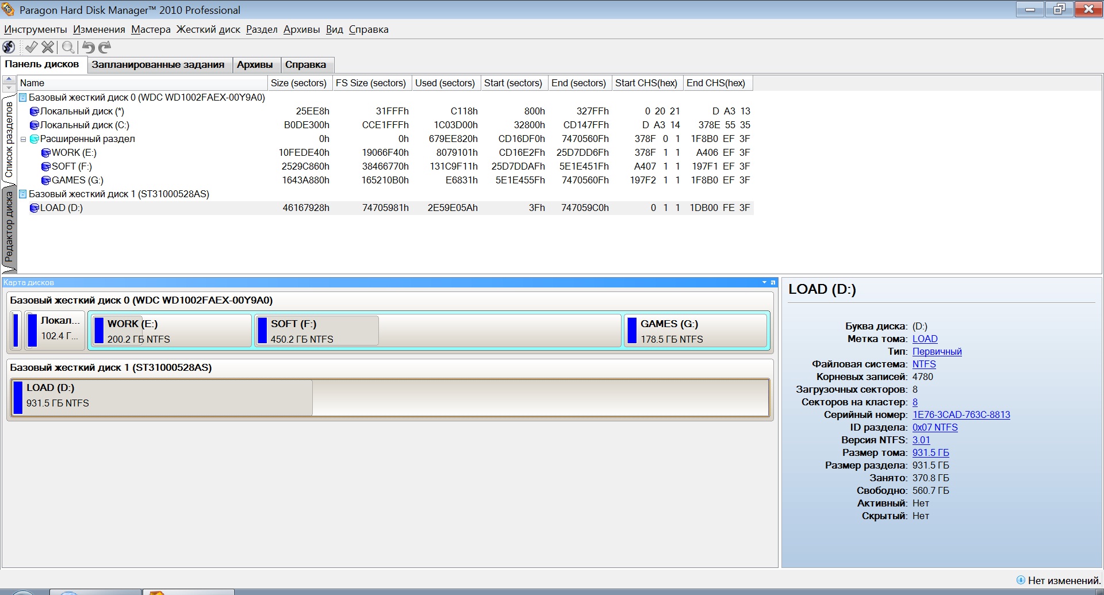Click the sectors per cluster value 8 link
1104x595 pixels.
[x=915, y=402]
